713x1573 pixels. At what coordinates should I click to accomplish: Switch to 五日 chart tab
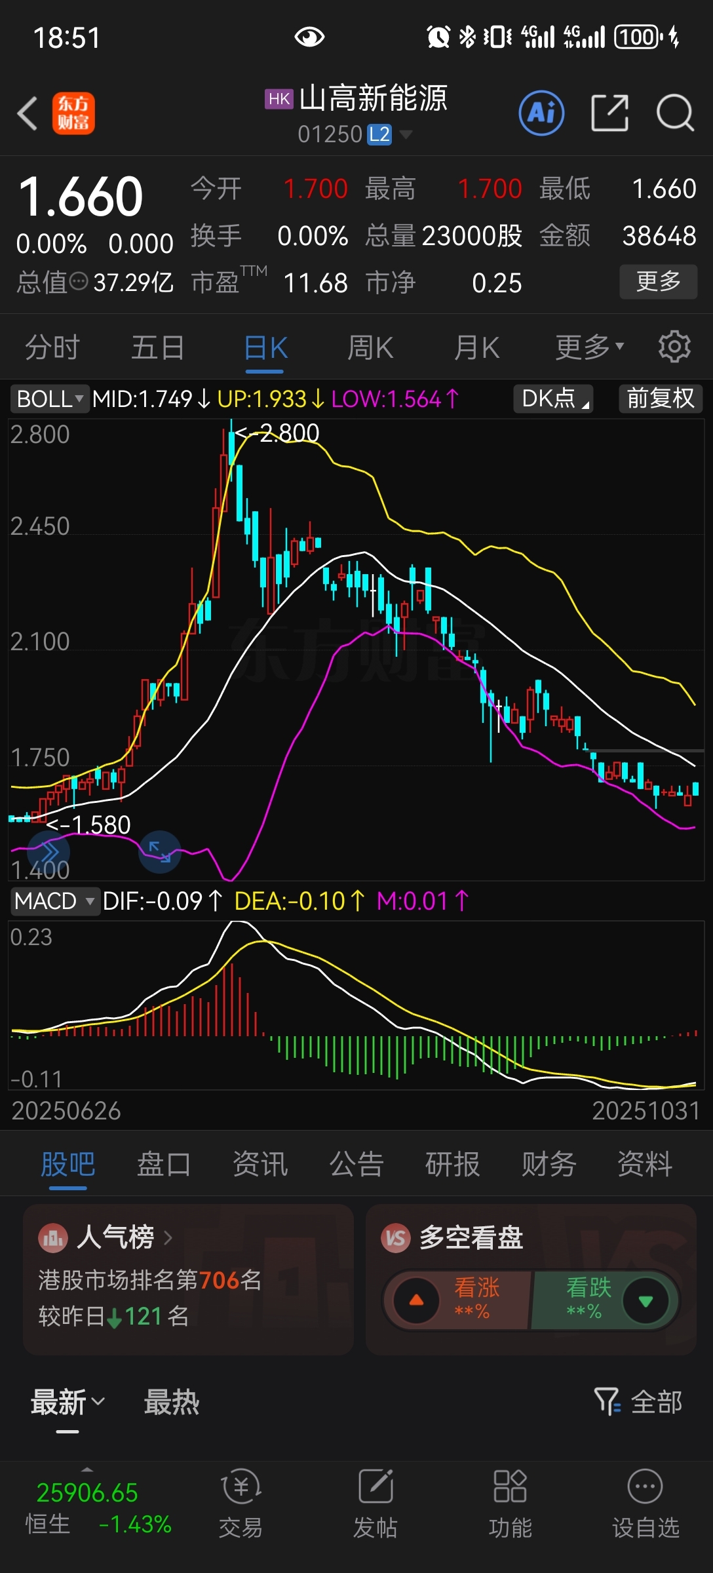pos(158,347)
